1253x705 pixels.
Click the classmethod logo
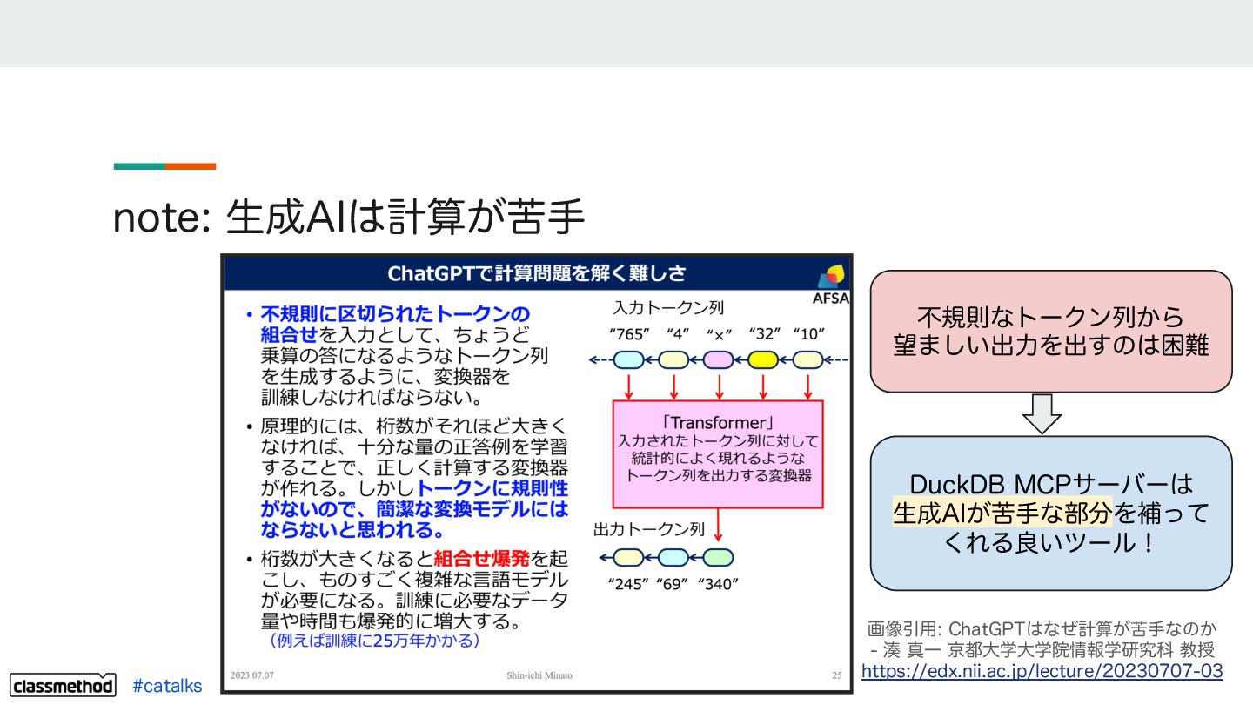63,685
